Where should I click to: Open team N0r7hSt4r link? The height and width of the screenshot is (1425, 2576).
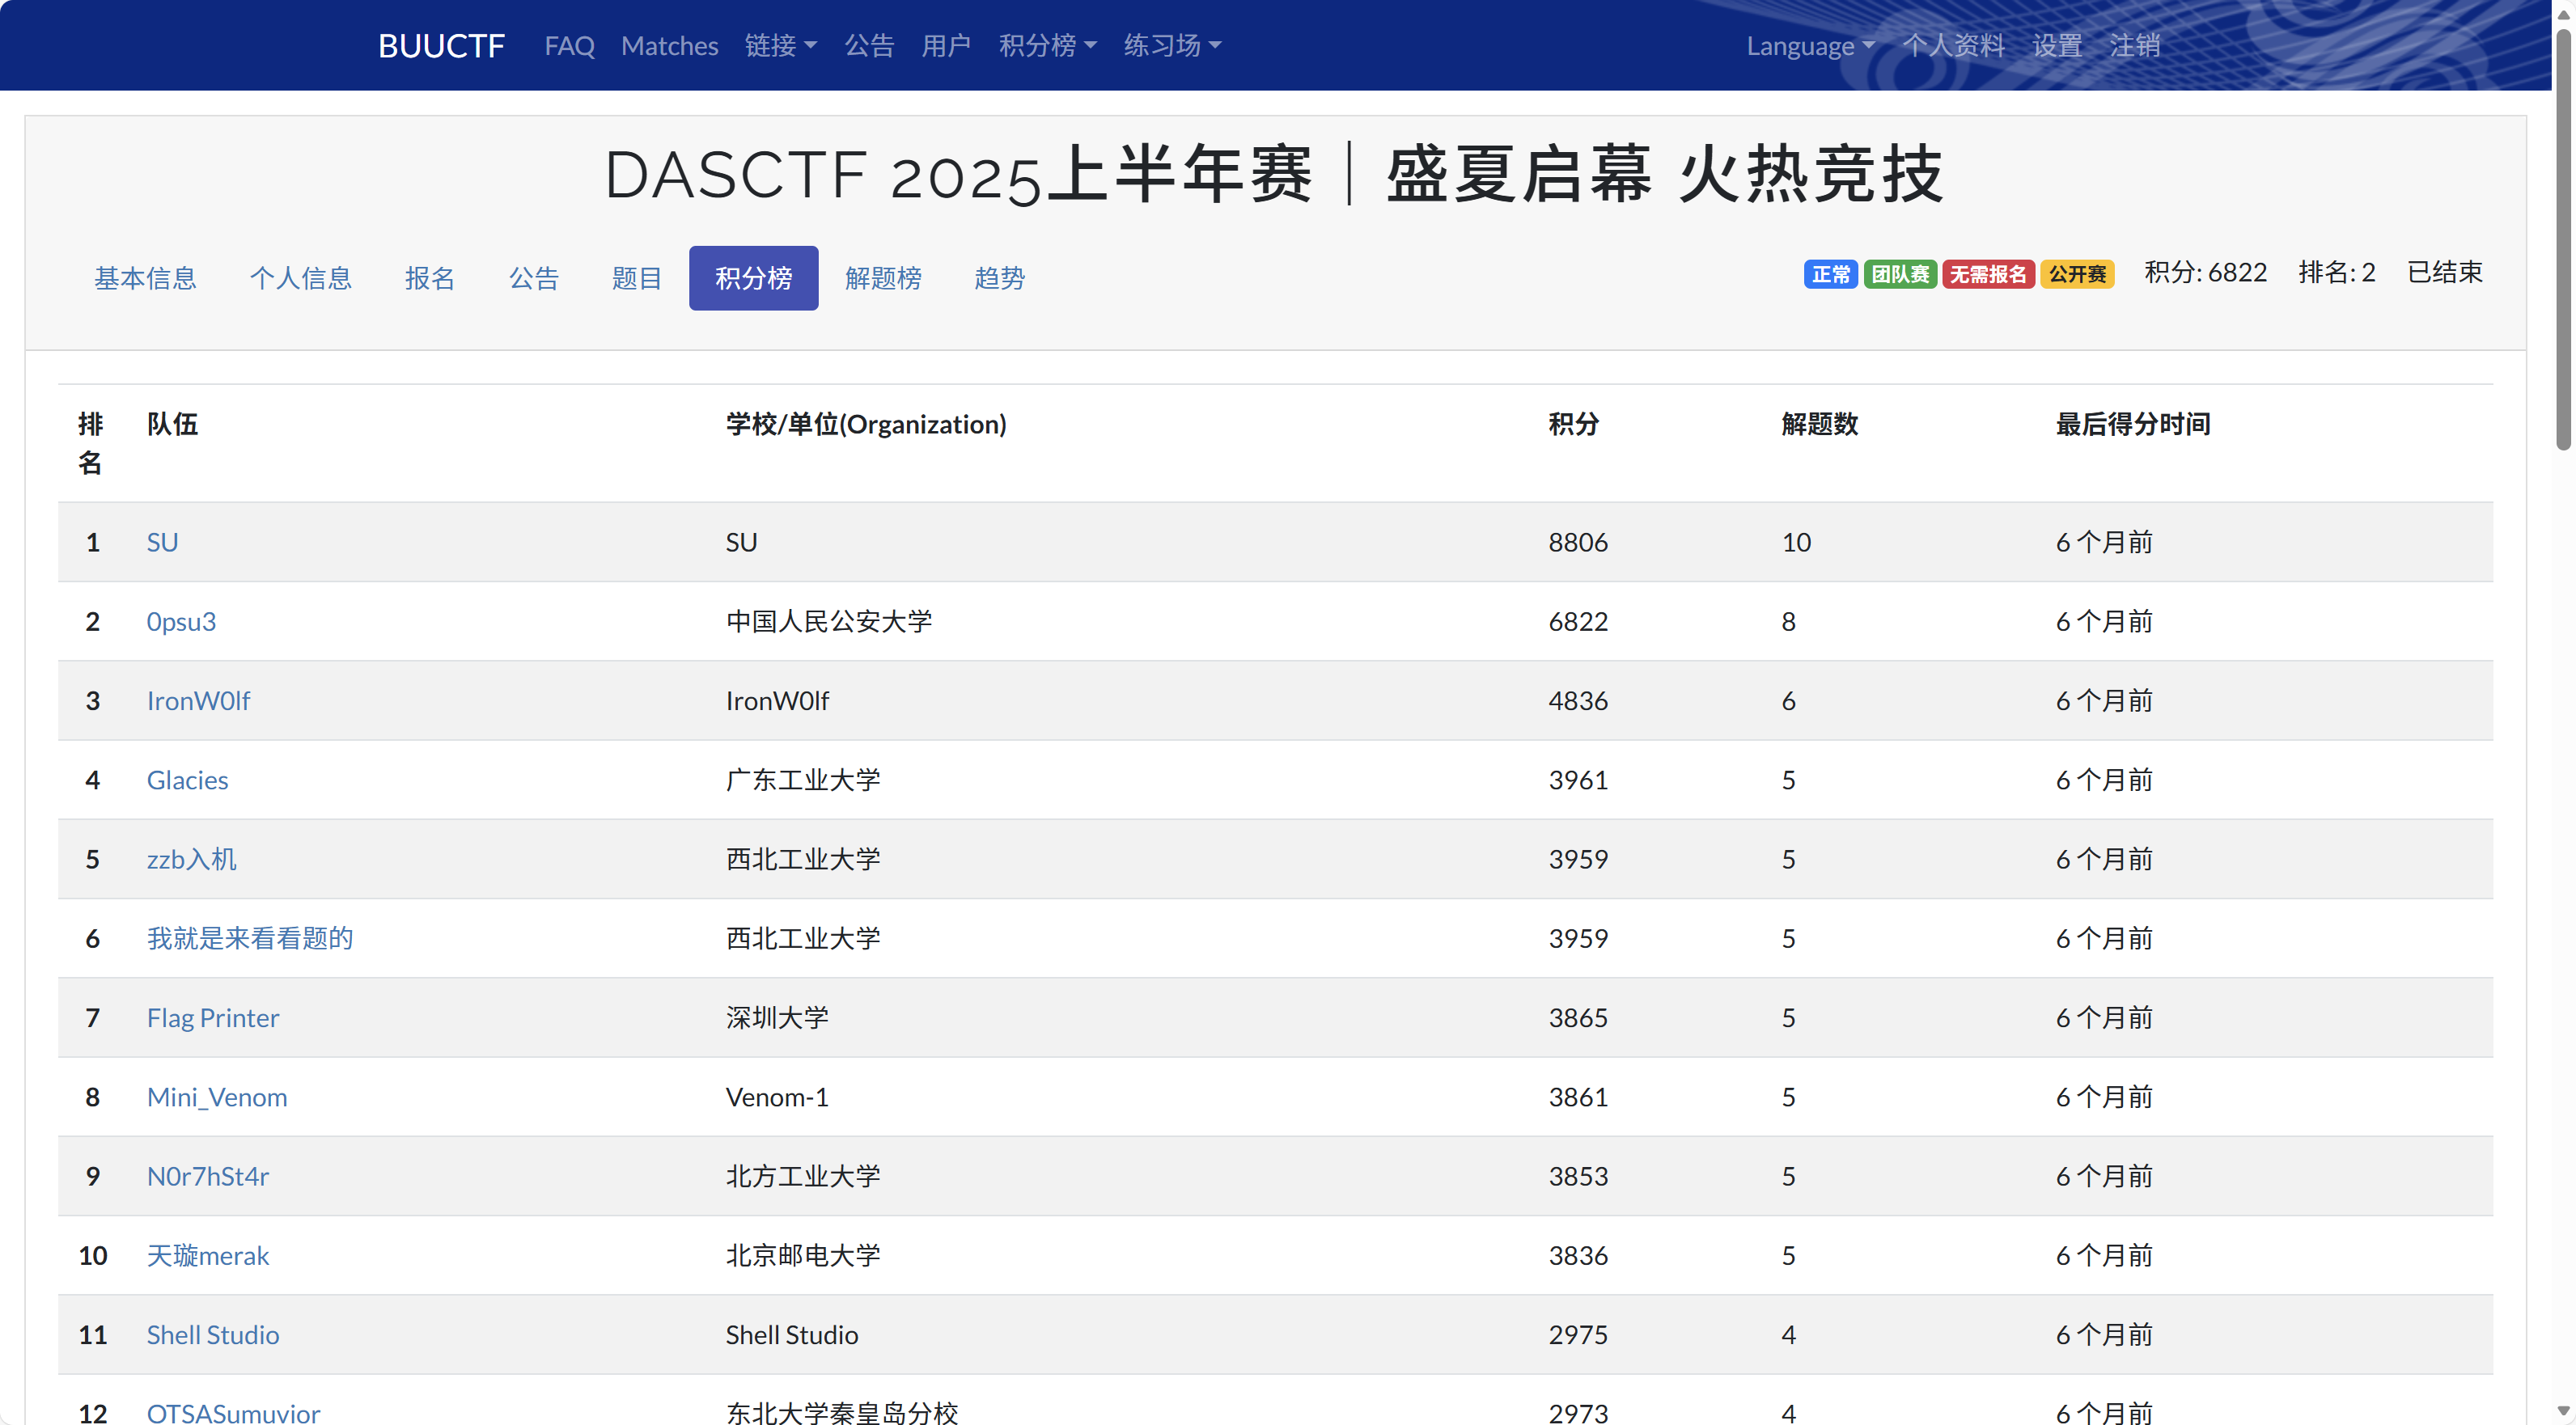[208, 1176]
